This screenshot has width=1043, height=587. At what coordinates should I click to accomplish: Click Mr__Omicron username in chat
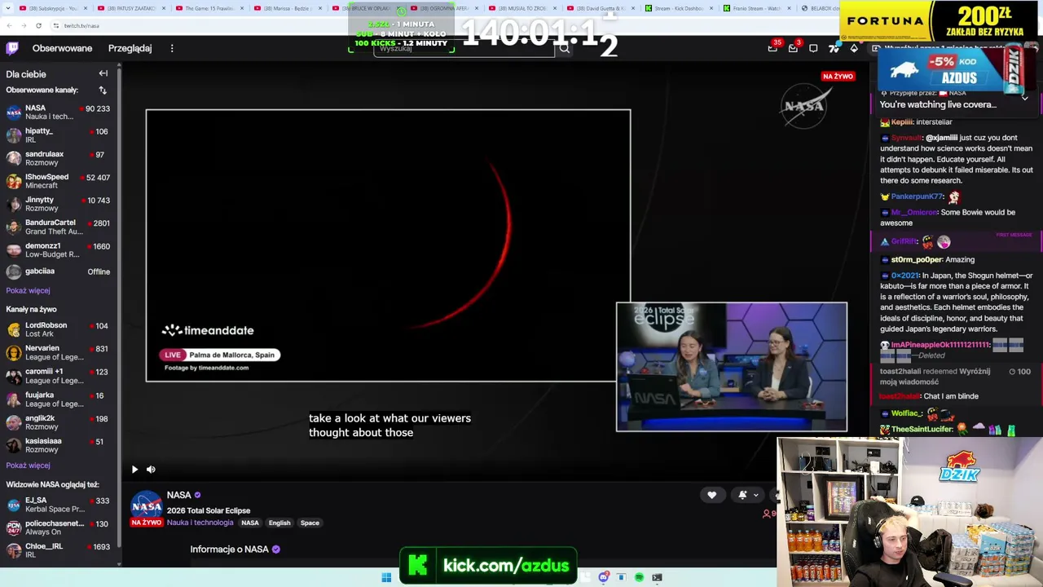click(913, 212)
